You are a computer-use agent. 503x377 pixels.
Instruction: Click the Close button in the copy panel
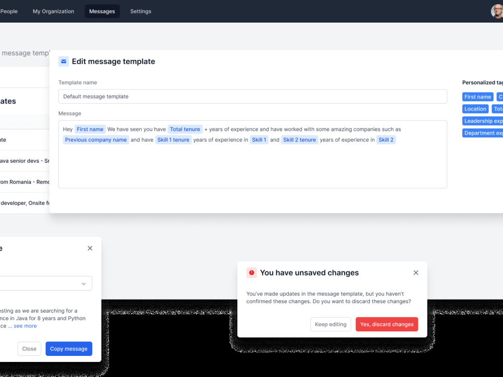point(29,349)
